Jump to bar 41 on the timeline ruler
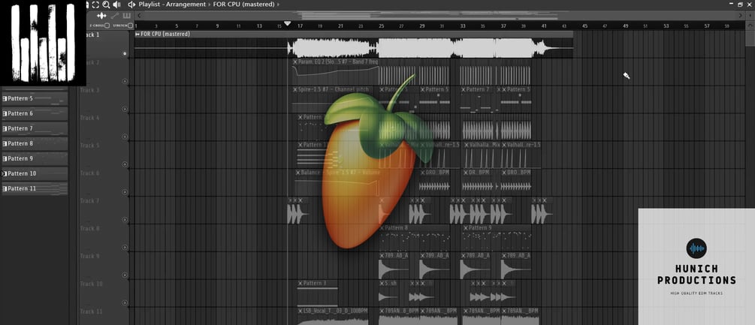The image size is (755, 325). click(544, 26)
